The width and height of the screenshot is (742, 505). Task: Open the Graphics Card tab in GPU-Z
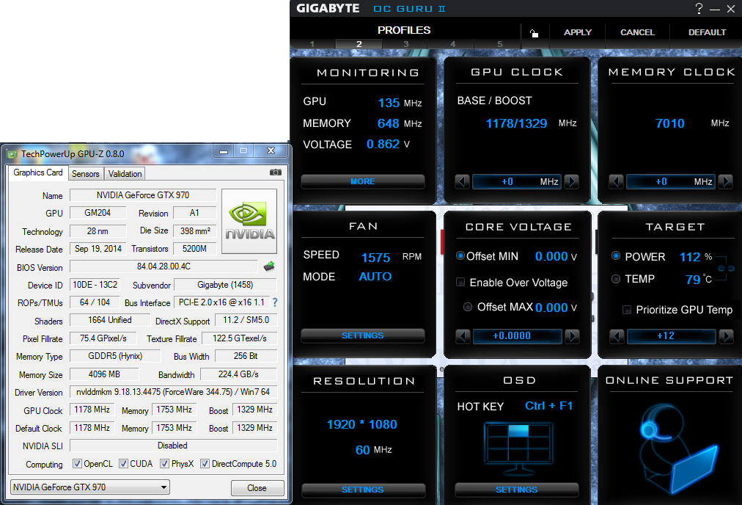coord(38,172)
